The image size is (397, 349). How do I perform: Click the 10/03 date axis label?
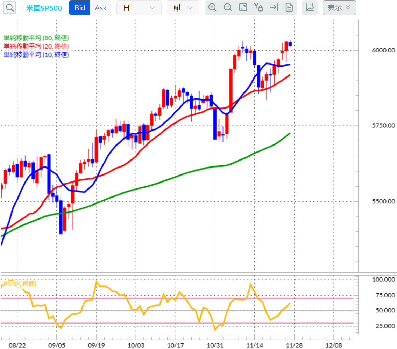click(x=136, y=345)
